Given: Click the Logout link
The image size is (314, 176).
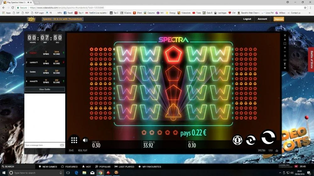Looking at the screenshot, I should (247, 19).
